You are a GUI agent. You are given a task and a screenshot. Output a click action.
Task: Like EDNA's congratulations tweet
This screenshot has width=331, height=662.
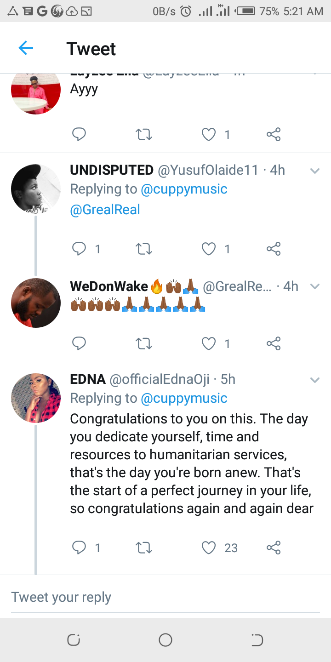pyautogui.click(x=209, y=548)
